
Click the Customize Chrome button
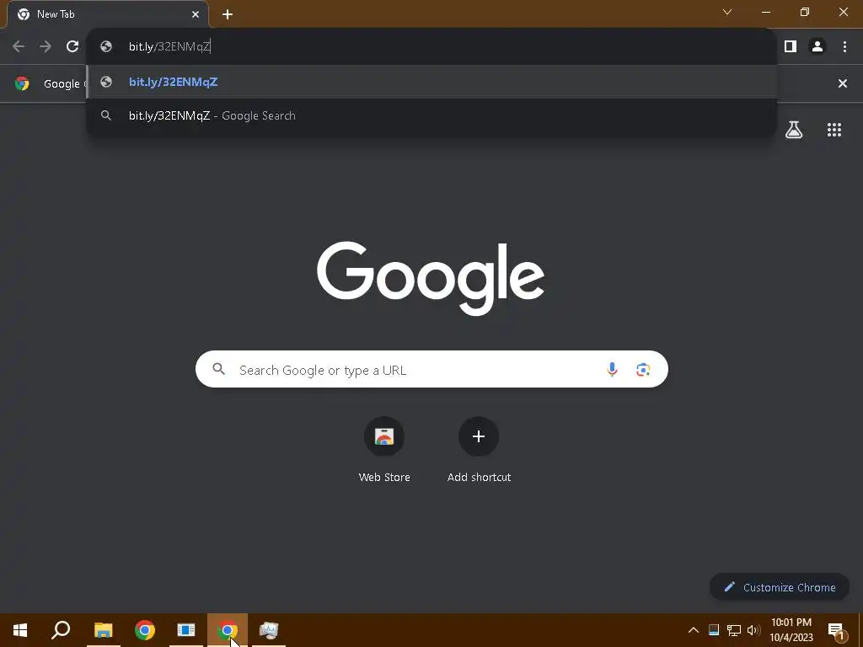coord(780,587)
